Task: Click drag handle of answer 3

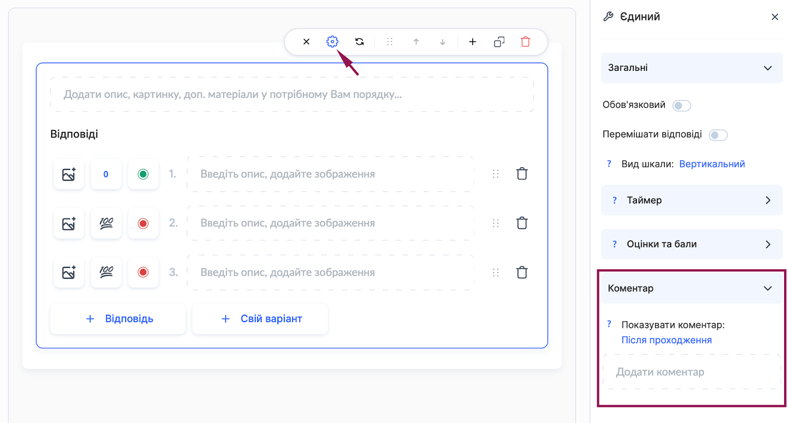Action: tap(495, 272)
